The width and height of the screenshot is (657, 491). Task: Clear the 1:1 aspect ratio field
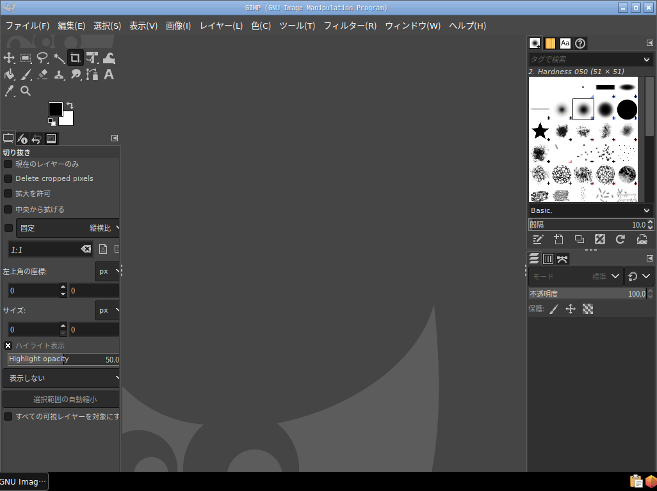[86, 249]
